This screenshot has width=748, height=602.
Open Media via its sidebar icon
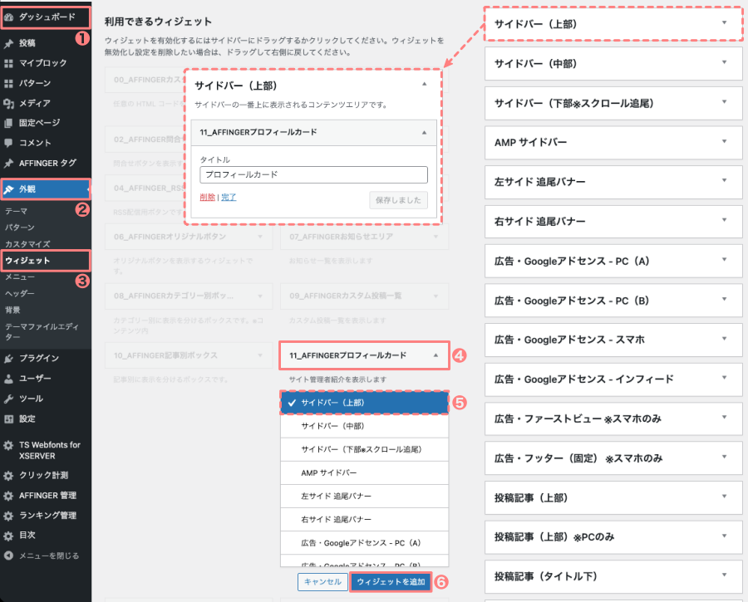coord(8,104)
